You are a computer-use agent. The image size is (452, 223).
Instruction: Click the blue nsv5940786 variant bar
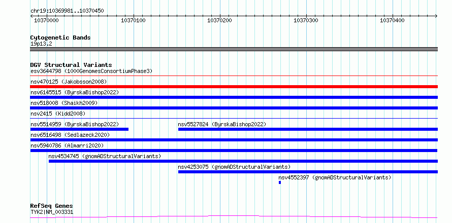click(x=234, y=151)
